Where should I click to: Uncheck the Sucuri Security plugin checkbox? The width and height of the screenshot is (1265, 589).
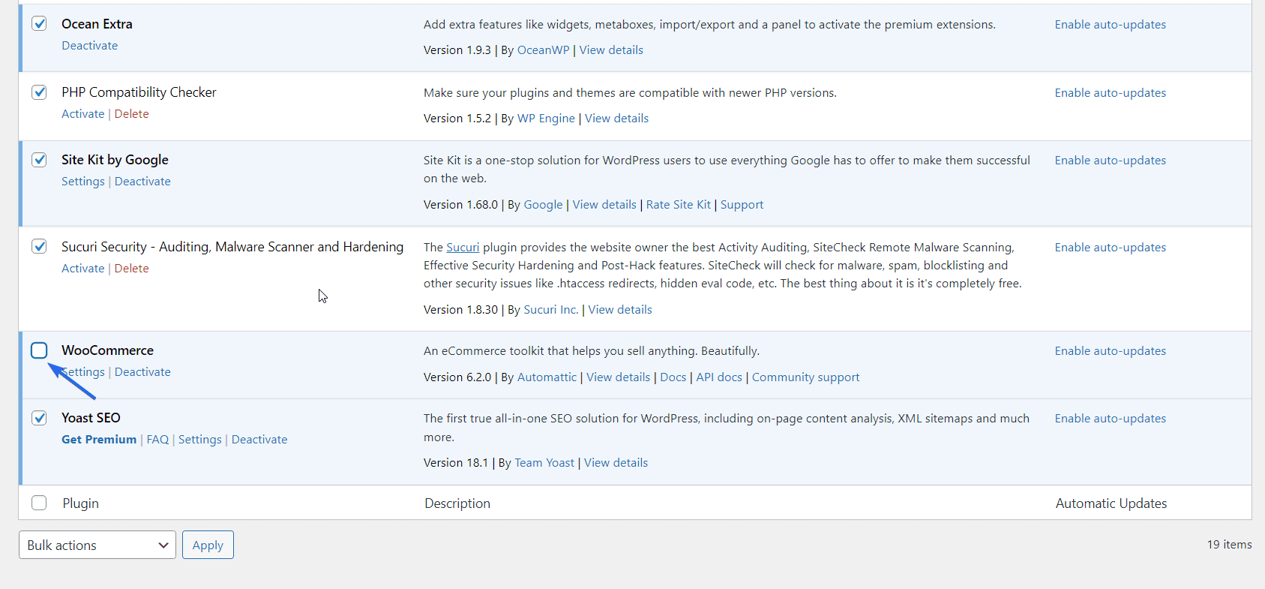[x=39, y=247]
